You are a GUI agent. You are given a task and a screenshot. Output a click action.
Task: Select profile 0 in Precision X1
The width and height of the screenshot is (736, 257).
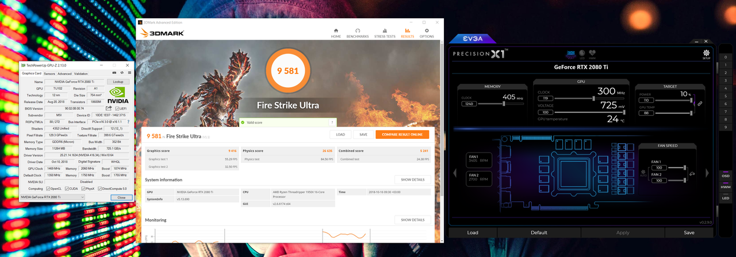click(x=726, y=57)
